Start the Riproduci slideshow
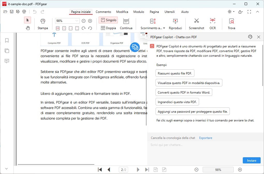The image size is (264, 174). 175,24
